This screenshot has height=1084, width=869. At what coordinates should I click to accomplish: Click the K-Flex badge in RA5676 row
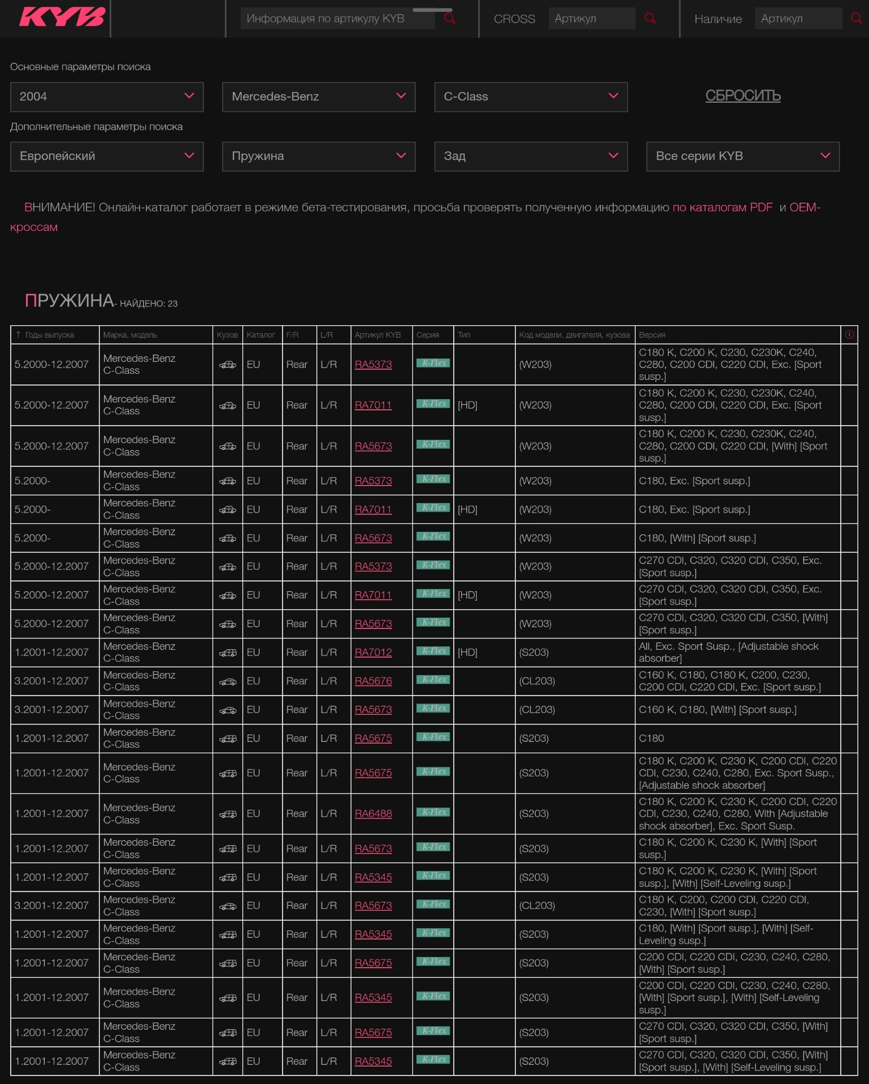(433, 680)
